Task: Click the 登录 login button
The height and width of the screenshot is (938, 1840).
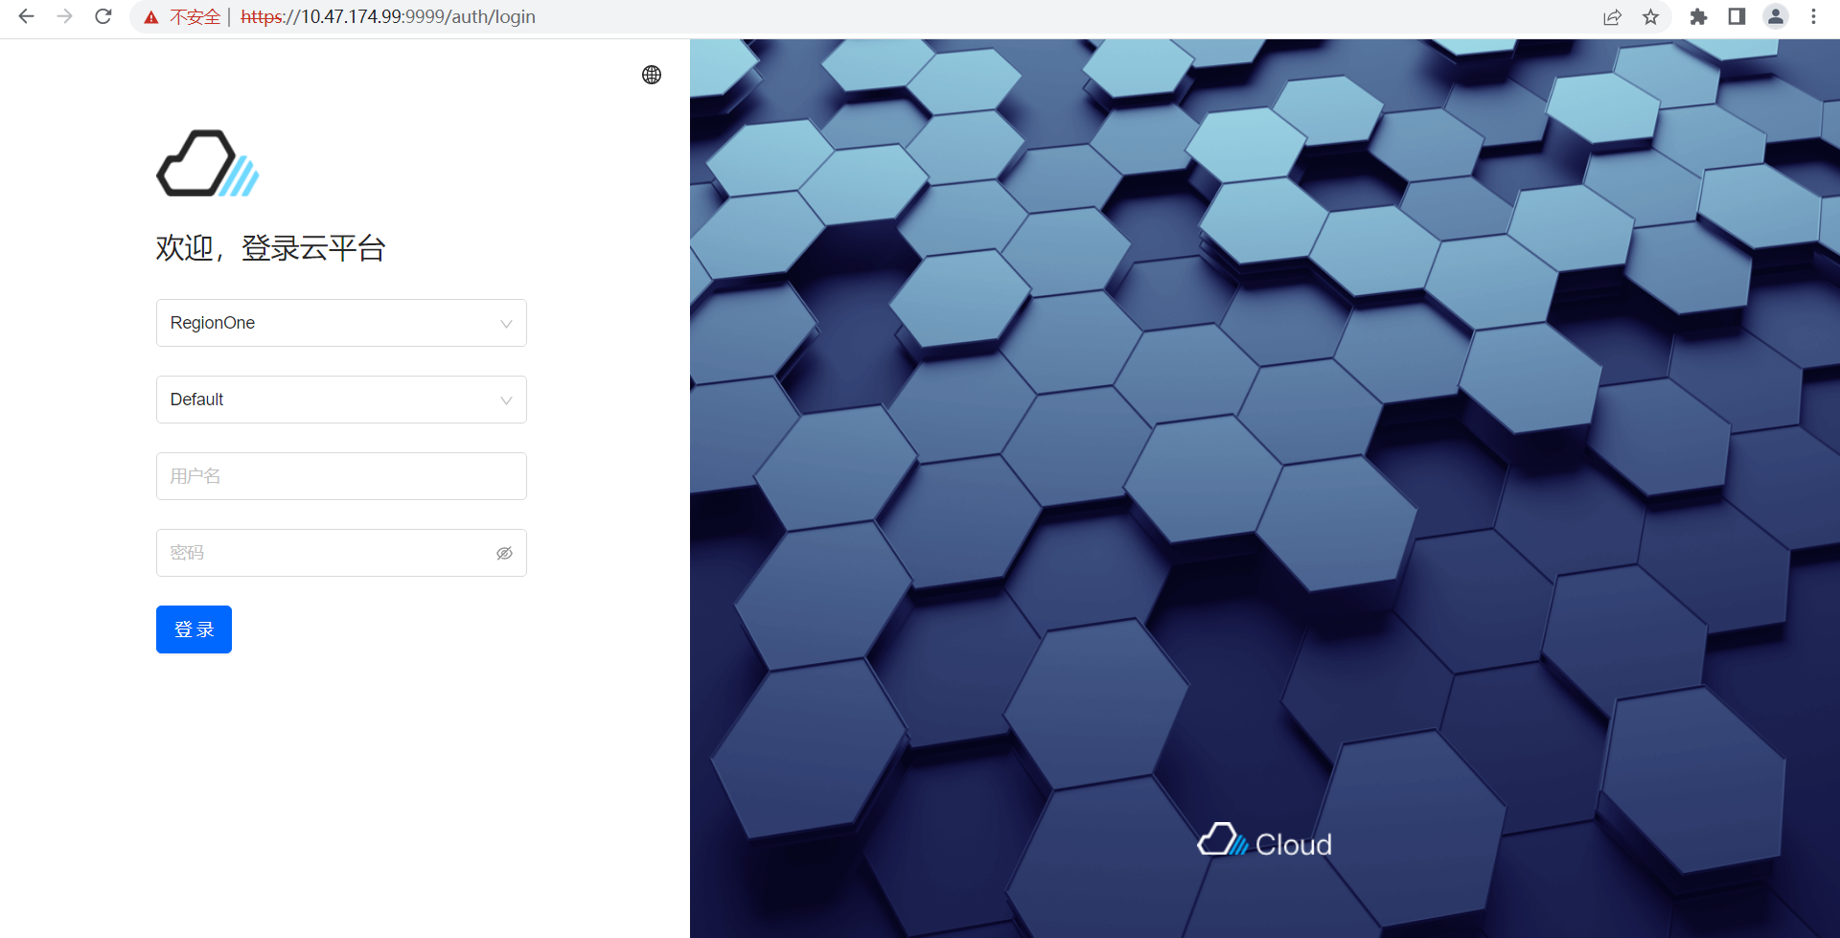Action: (194, 629)
